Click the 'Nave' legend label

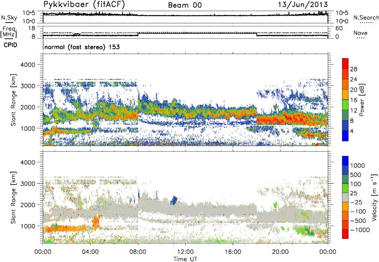click(361, 33)
